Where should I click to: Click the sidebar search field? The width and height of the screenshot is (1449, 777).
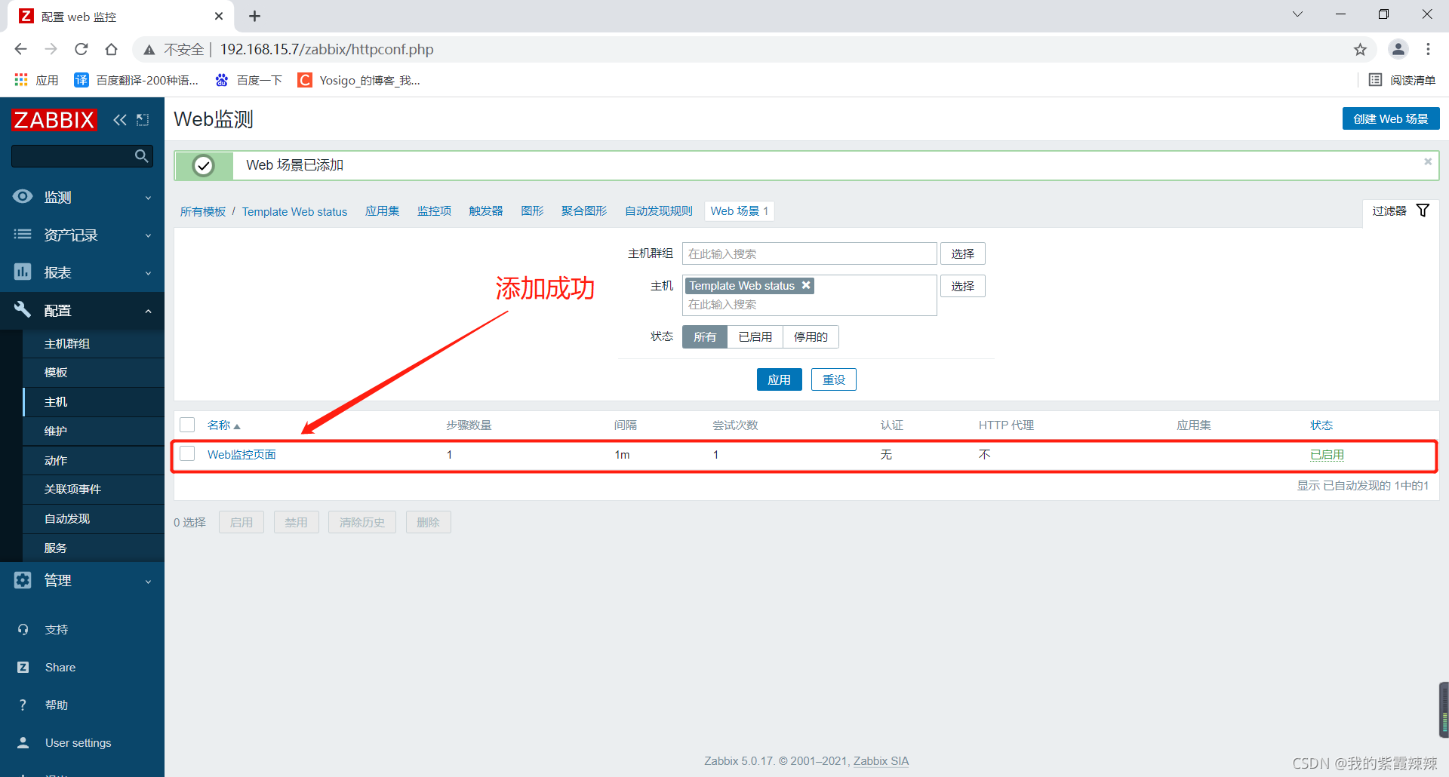72,156
